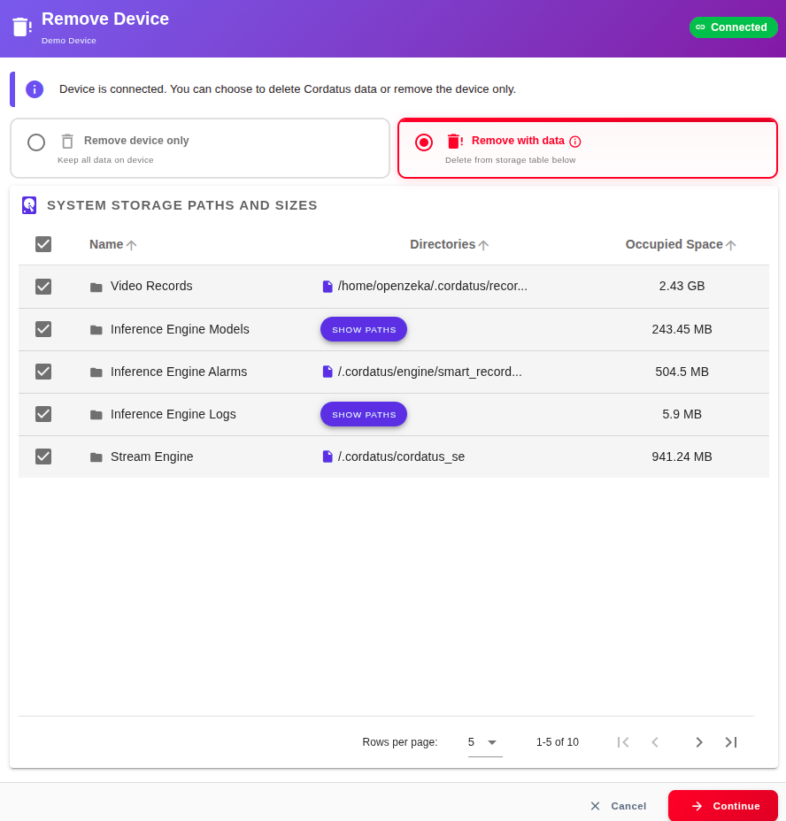Viewport: 786px width, 821px height.
Task: Uncheck the Inference Engine Models checkbox
Action: pyautogui.click(x=43, y=328)
